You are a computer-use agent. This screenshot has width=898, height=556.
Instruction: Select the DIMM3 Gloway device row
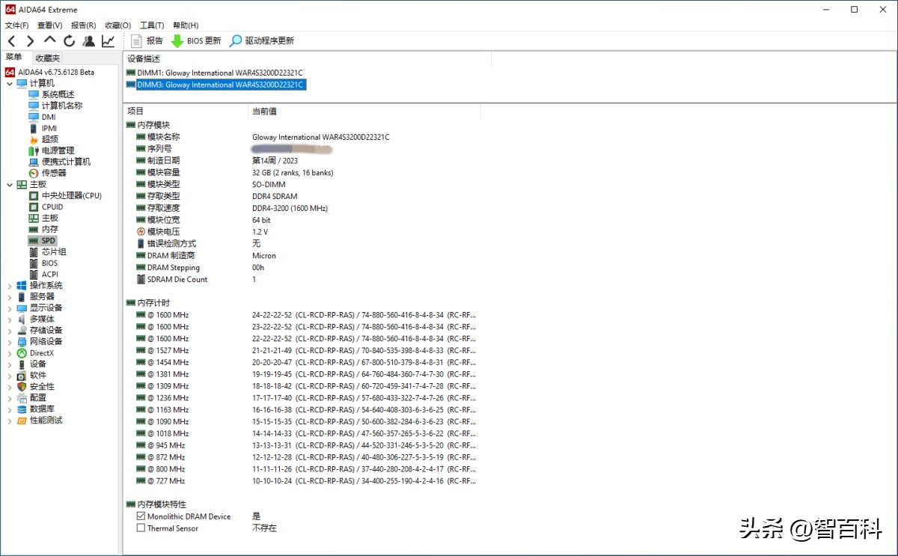click(215, 85)
